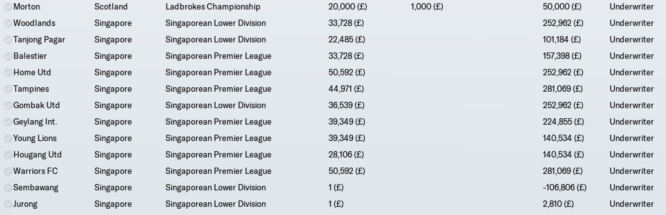Open the Sembawang club name
This screenshot has height=215, width=666.
point(36,187)
